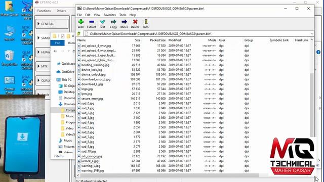Click the Test toolbar icon
Image resolution: width=324 pixels, height=182 pixels.
click(102, 24)
